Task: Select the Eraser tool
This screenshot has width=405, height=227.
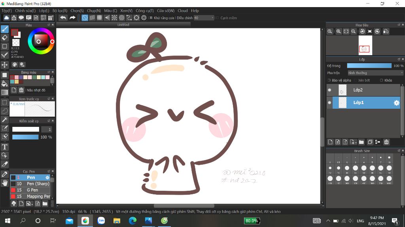Action: [x=5, y=37]
